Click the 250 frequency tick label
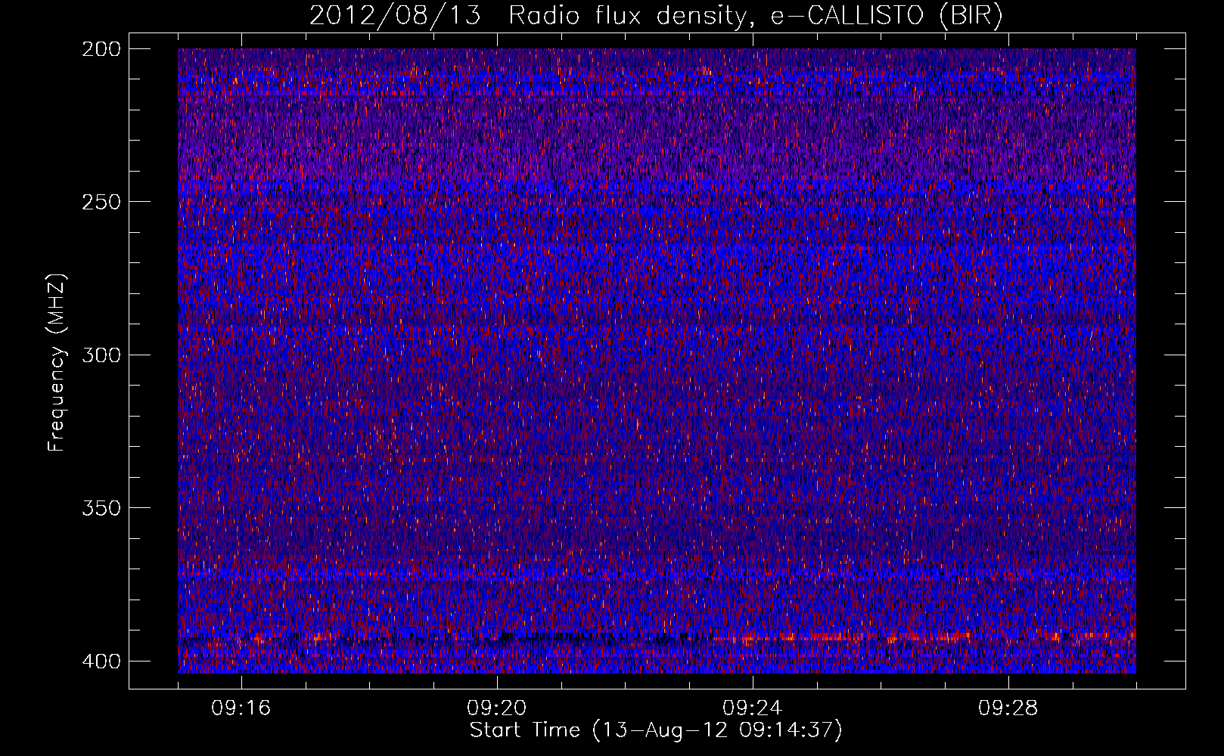Viewport: 1224px width, 756px height. (101, 202)
